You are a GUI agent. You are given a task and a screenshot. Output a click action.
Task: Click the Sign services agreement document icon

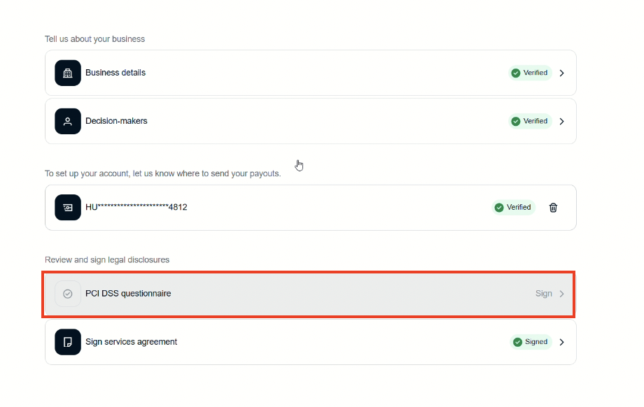pos(68,342)
